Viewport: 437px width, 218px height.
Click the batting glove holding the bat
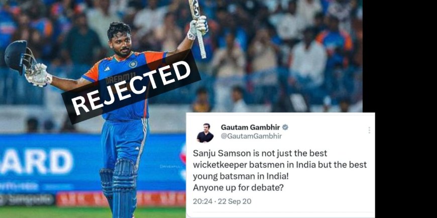[x=198, y=27]
